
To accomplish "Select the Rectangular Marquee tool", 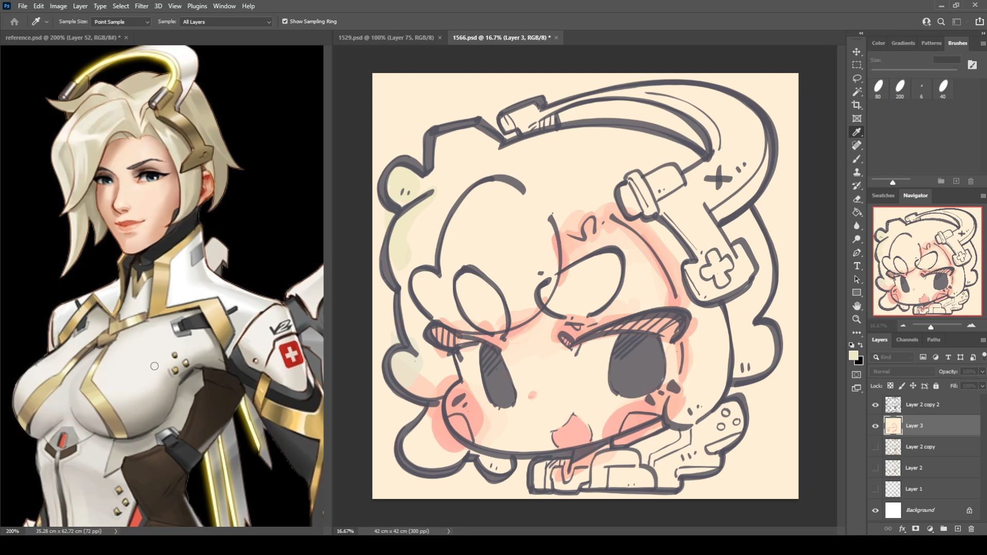I will tap(856, 65).
